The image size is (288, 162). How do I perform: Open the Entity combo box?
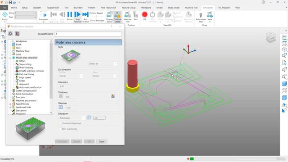tap(26, 13)
